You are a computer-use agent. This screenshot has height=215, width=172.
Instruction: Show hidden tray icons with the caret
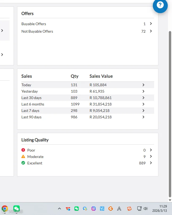(59, 209)
